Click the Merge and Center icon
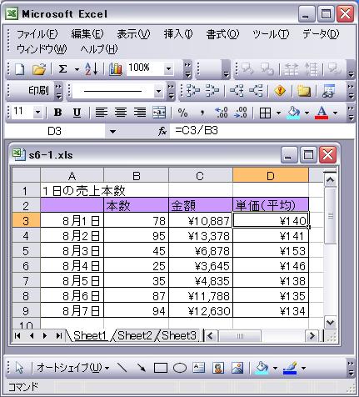359x397 pixels. (159, 113)
